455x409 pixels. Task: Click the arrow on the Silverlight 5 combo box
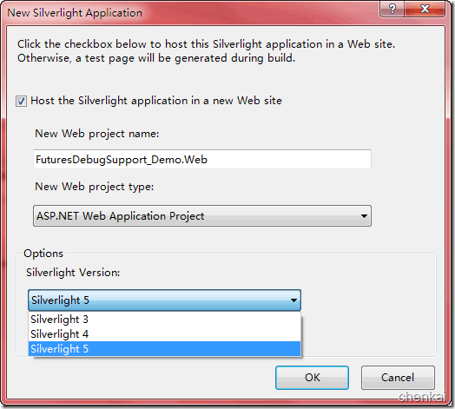coord(293,300)
